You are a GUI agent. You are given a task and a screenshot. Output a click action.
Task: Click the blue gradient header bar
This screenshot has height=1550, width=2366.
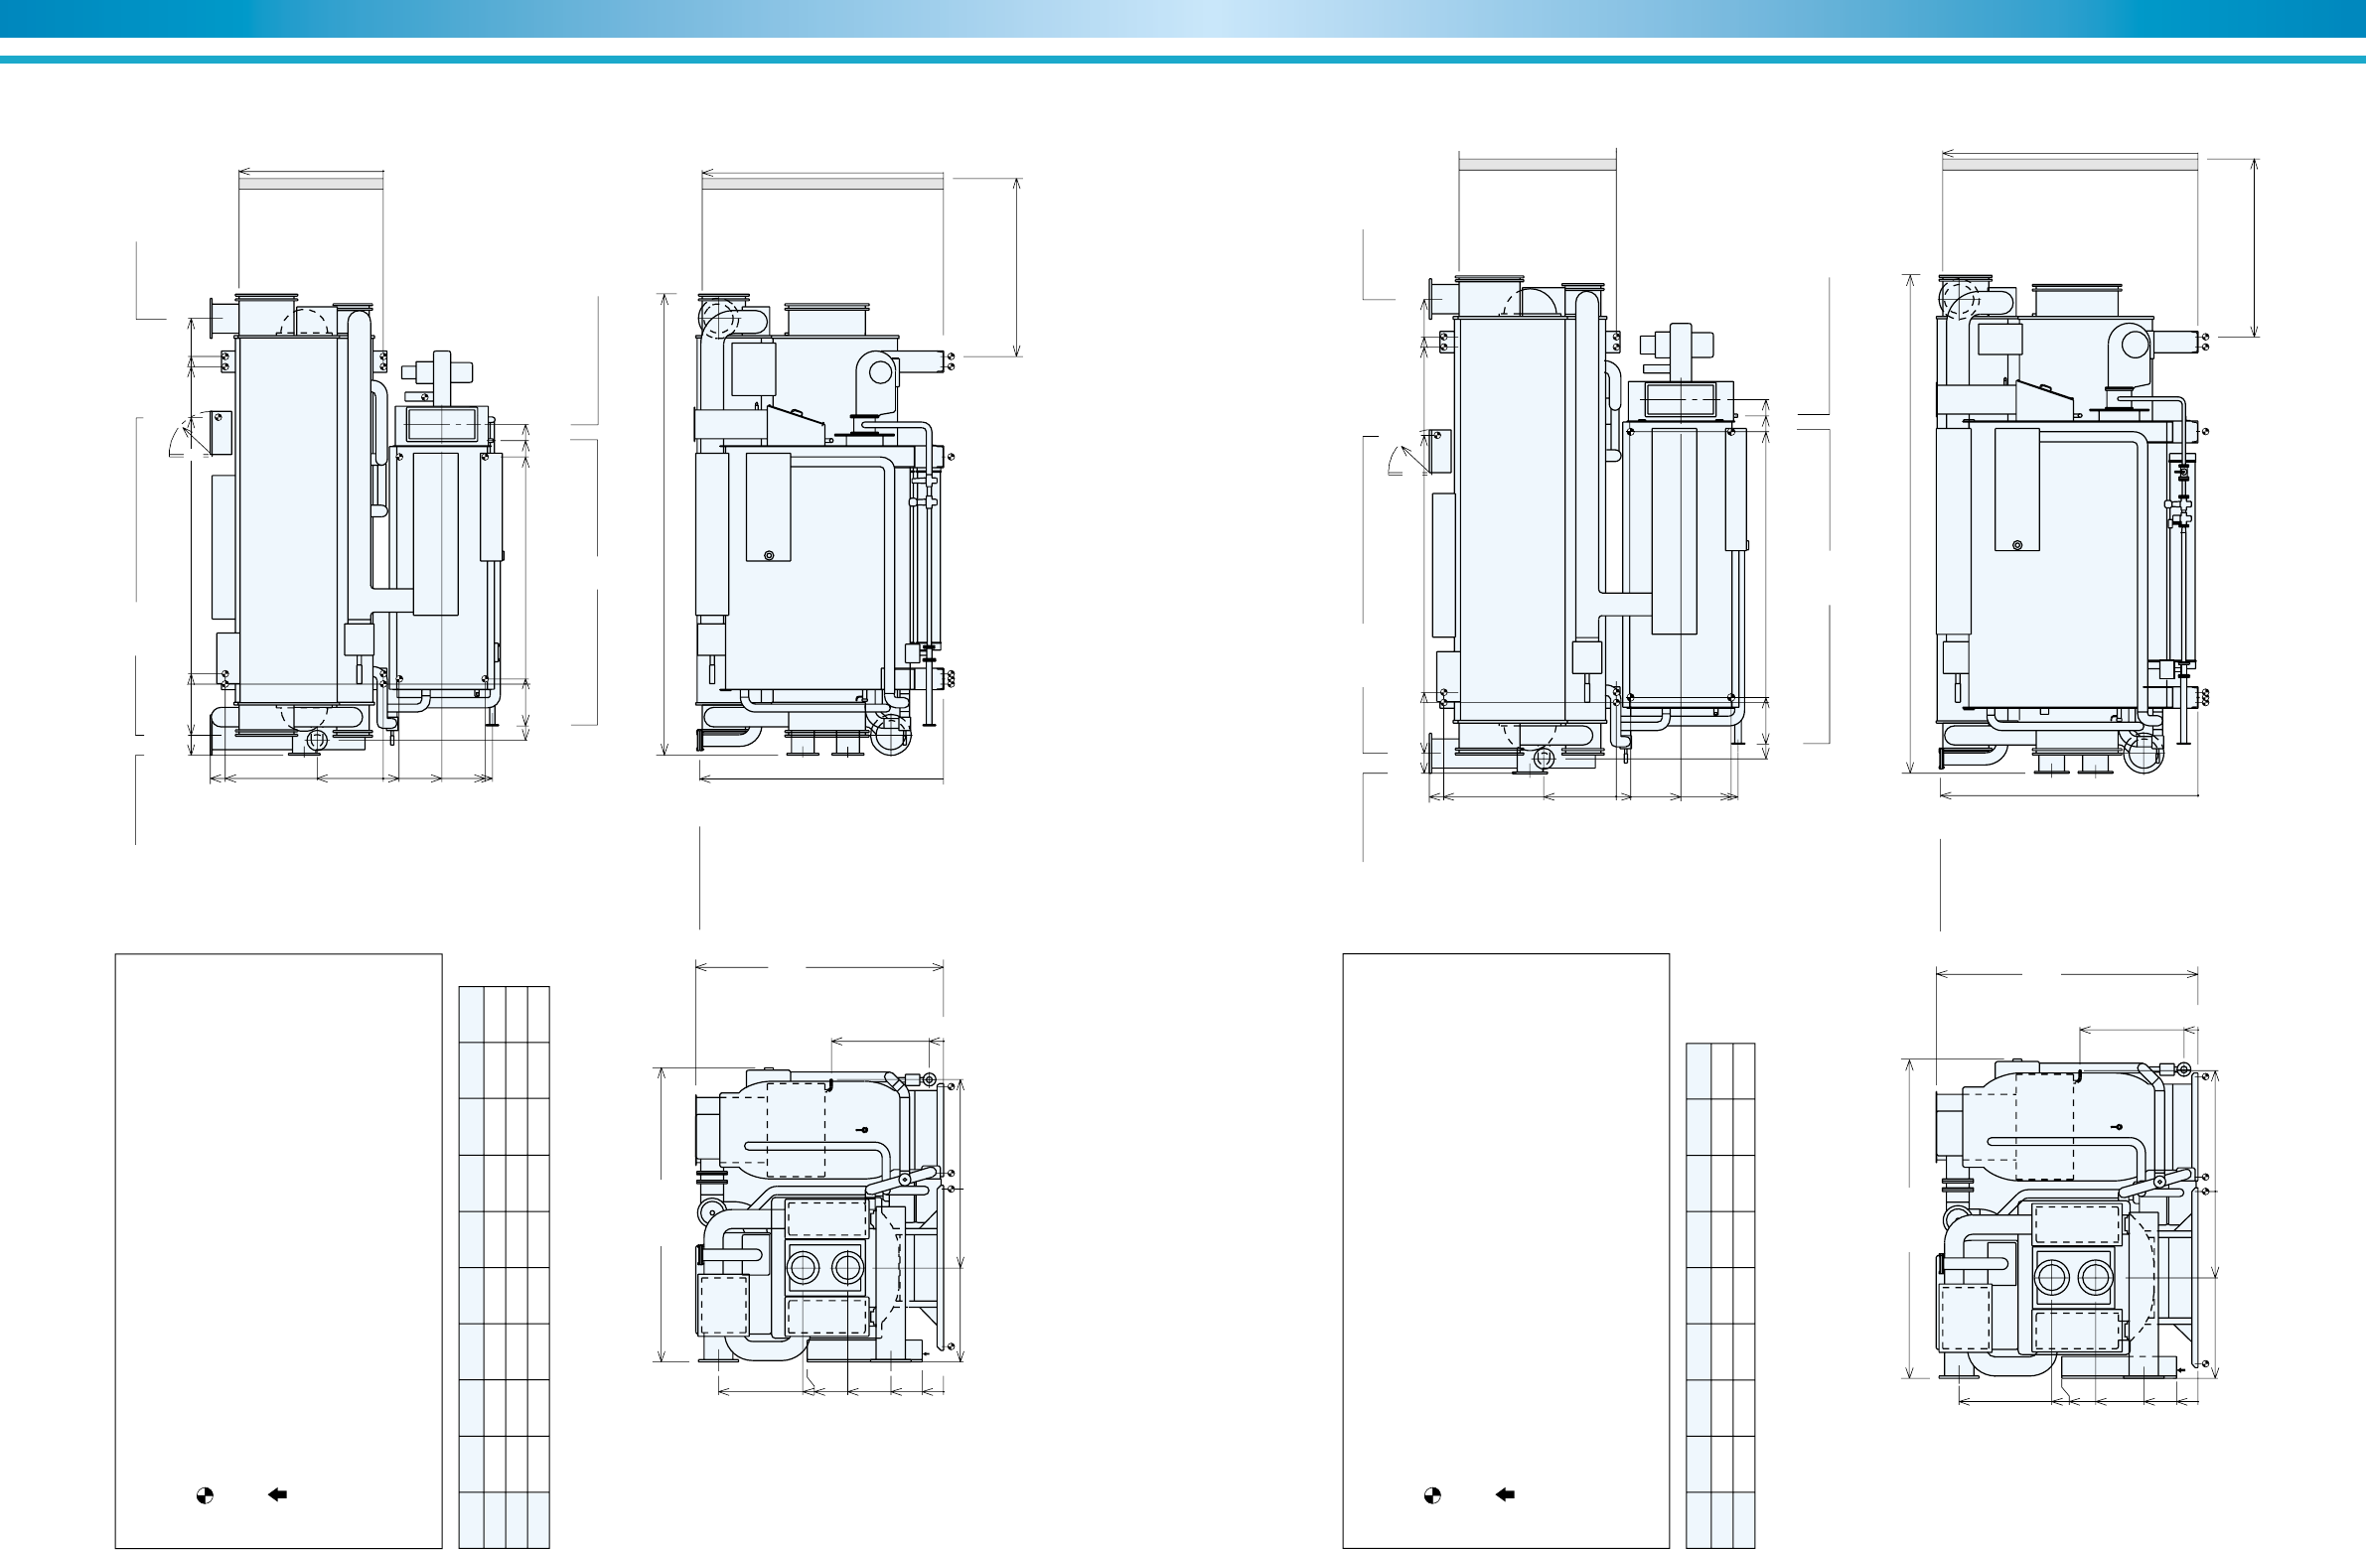pyautogui.click(x=1183, y=18)
